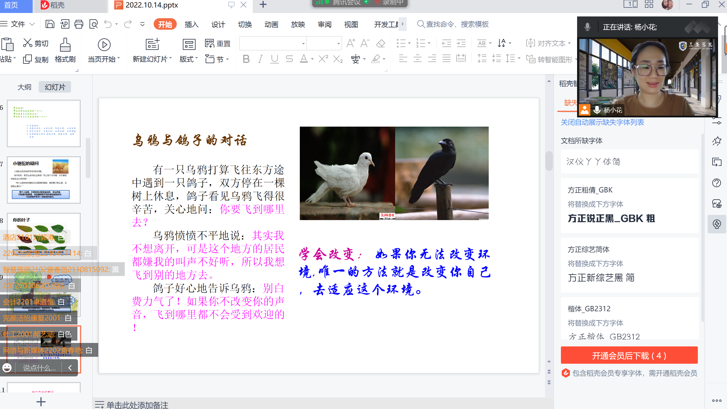Click the Reset (重置) slide icon
The width and height of the screenshot is (727, 409).
[x=209, y=44]
